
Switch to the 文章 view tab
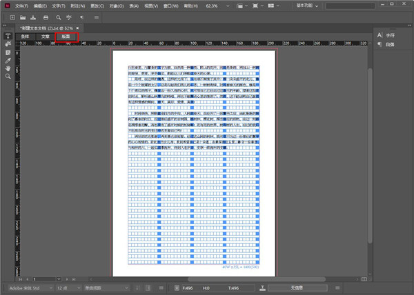[x=45, y=36]
